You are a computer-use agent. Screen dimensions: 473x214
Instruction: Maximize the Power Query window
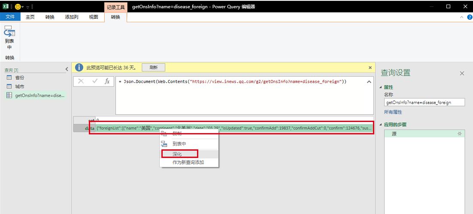click(x=448, y=6)
